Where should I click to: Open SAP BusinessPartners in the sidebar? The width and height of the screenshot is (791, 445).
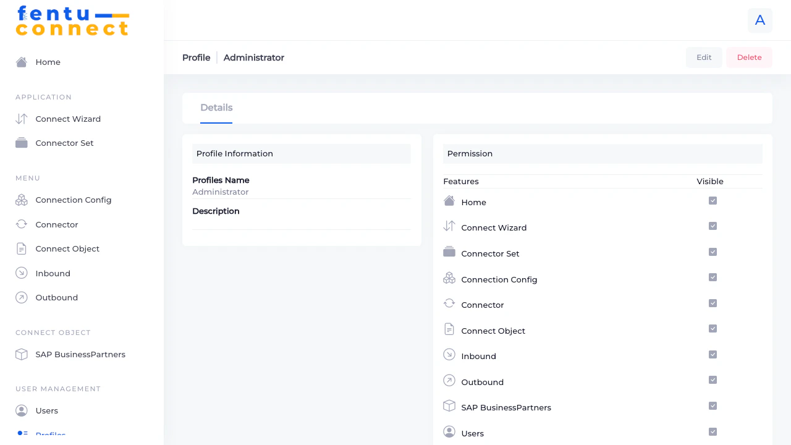click(x=82, y=354)
